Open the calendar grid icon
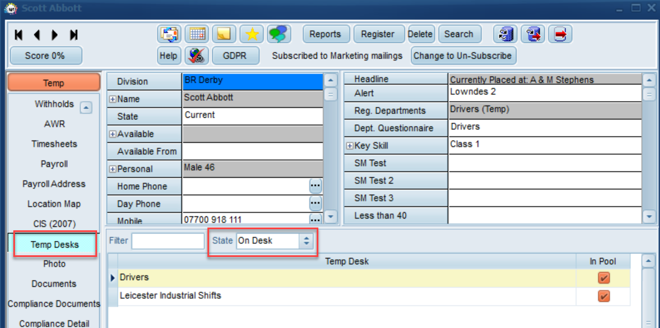This screenshot has height=328, width=660. 196,34
